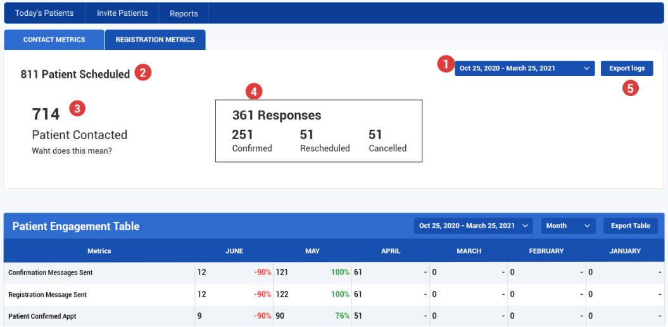Click the red number 5 marker badge
Image resolution: width=668 pixels, height=327 pixels.
click(630, 88)
